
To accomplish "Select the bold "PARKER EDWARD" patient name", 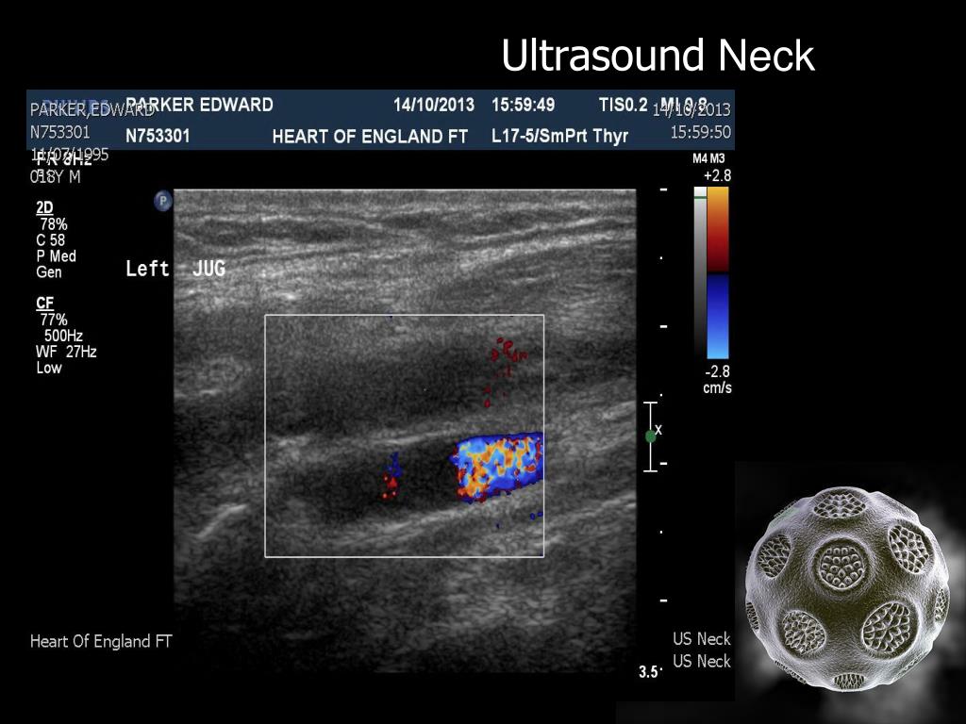I will 199,105.
